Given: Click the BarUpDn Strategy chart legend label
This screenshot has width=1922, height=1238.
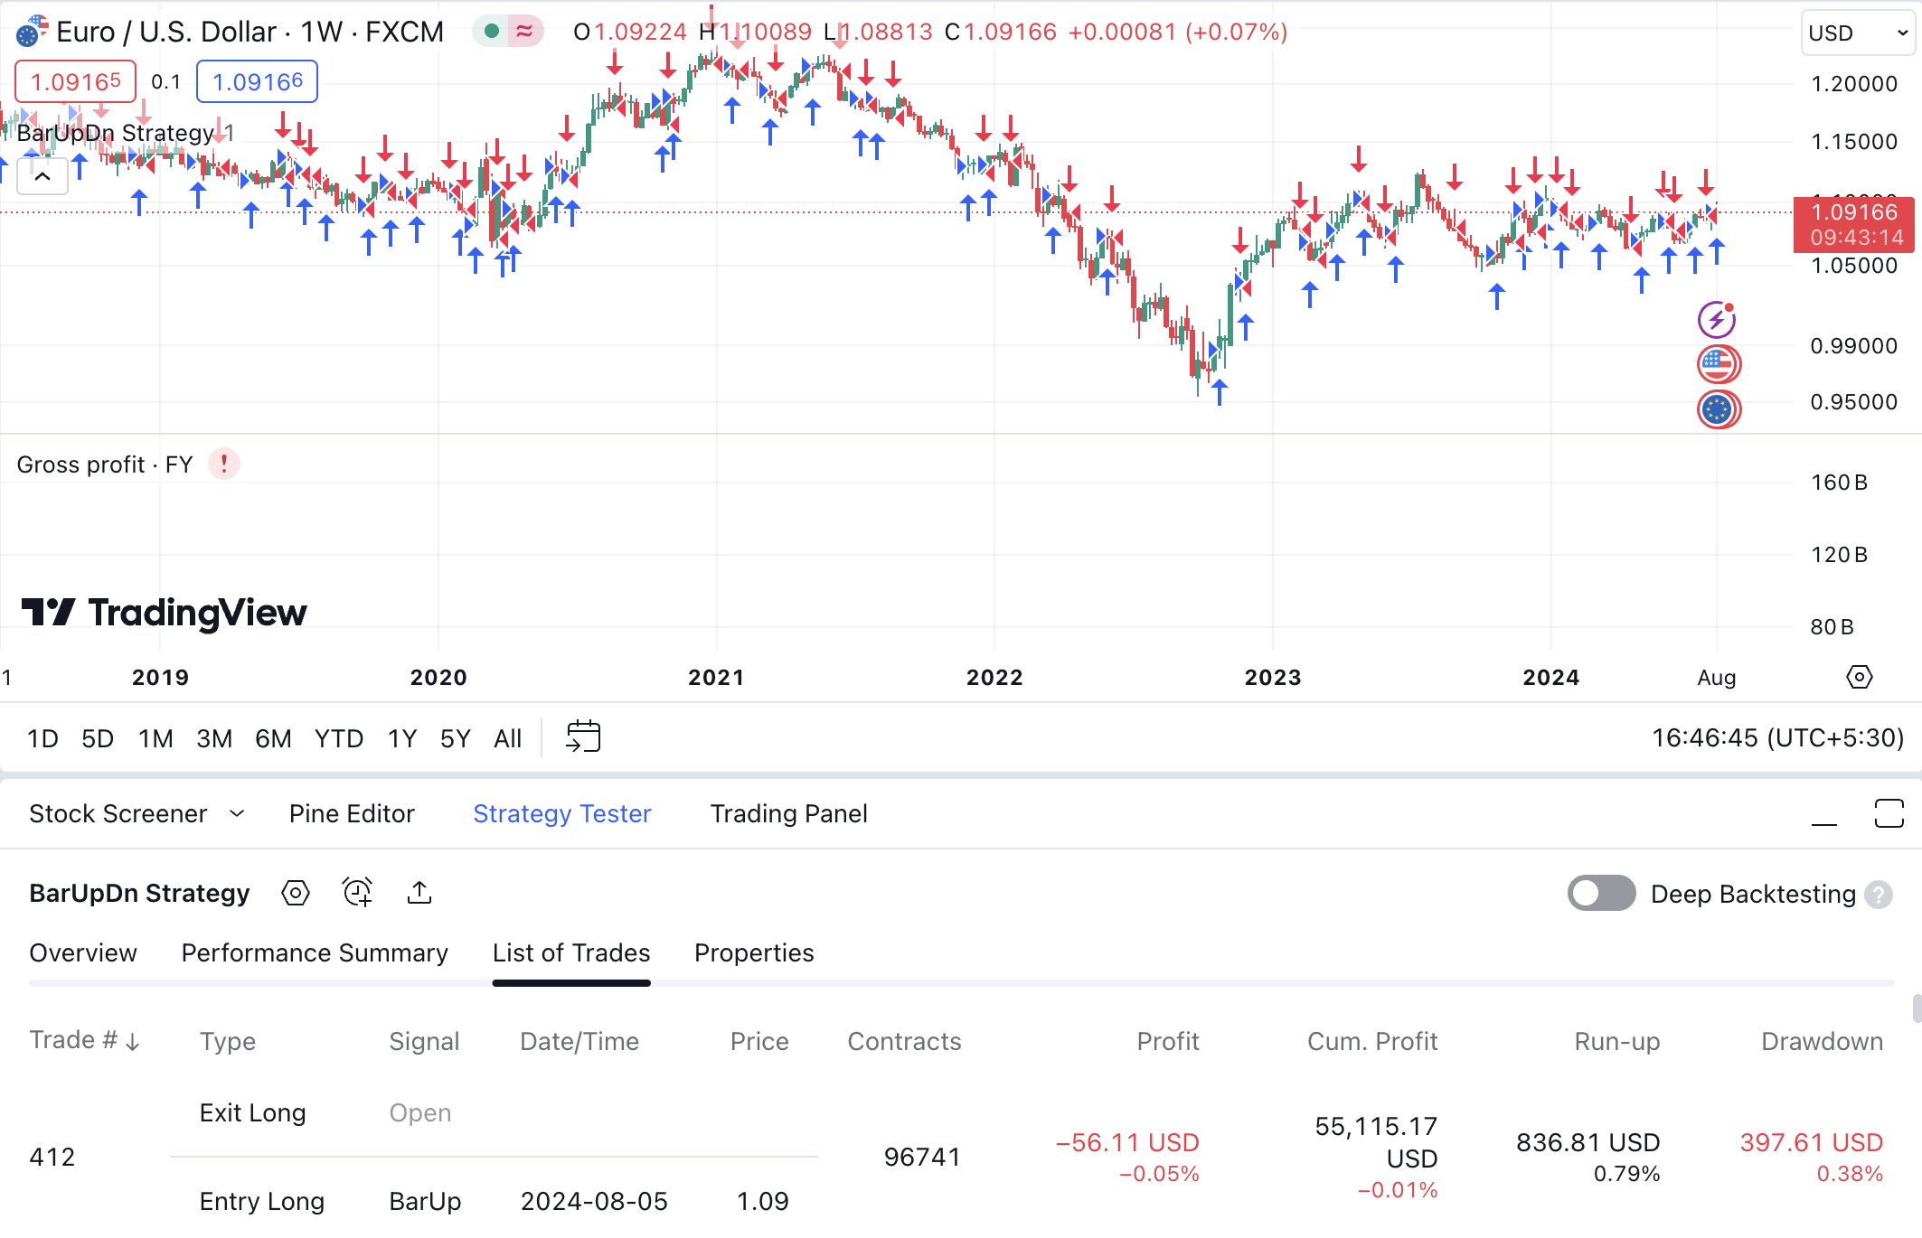Looking at the screenshot, I should point(116,133).
